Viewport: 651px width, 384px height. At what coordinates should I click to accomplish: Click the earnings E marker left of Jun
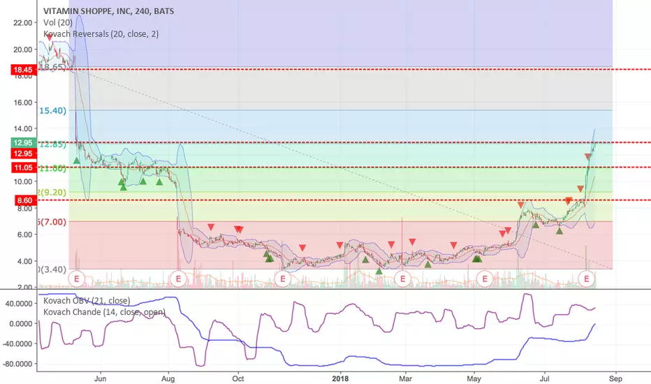76,279
